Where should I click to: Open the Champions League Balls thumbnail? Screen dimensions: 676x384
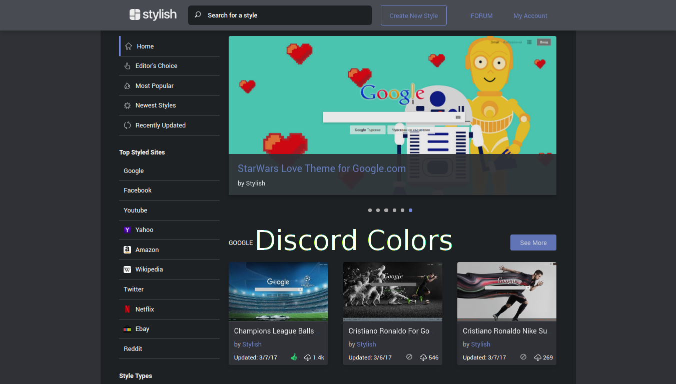coord(278,291)
